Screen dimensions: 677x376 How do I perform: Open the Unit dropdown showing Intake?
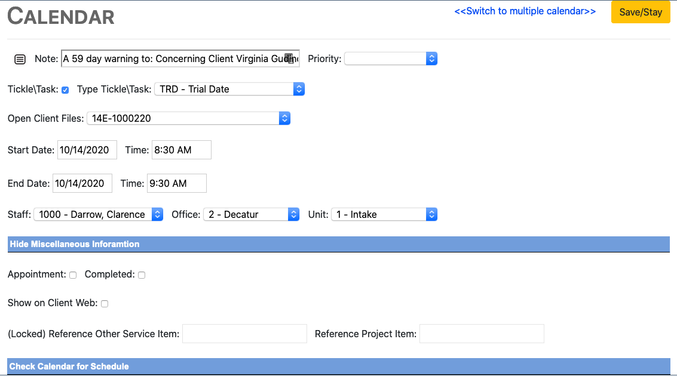[x=384, y=214]
